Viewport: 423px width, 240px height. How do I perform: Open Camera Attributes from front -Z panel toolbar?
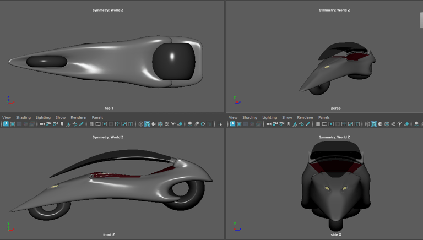pyautogui.click(x=55, y=124)
